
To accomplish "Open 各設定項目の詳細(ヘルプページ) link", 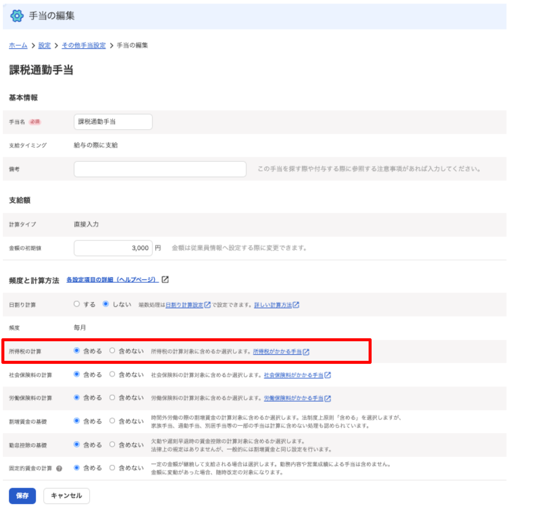I will tap(112, 280).
